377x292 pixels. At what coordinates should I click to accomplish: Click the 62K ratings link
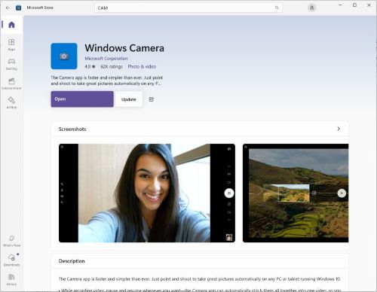tap(112, 66)
